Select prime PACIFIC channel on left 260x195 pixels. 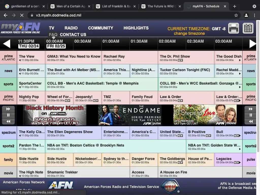(x=8, y=98)
